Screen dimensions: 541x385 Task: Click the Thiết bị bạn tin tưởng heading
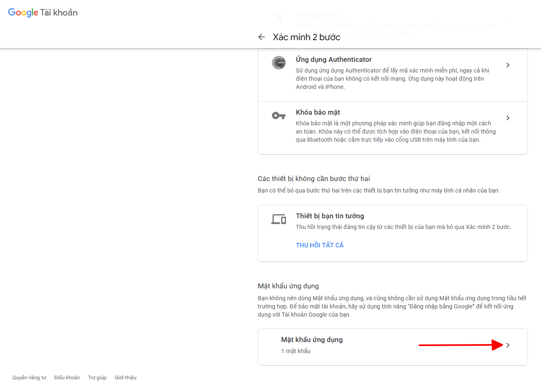click(x=330, y=216)
